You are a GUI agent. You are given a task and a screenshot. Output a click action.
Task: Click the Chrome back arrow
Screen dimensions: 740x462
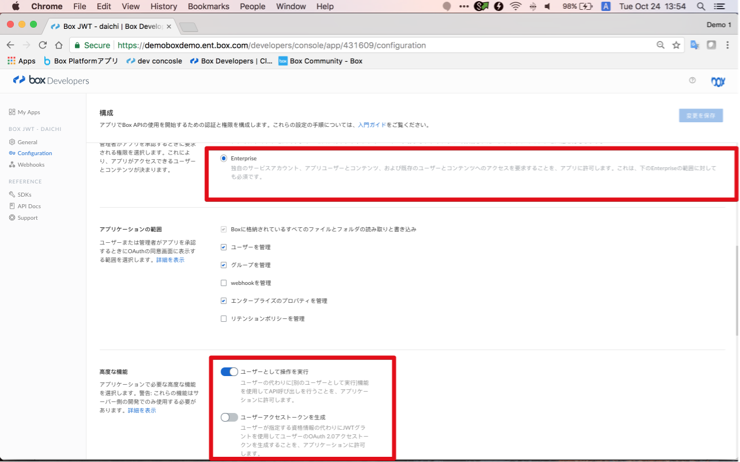[x=10, y=45]
